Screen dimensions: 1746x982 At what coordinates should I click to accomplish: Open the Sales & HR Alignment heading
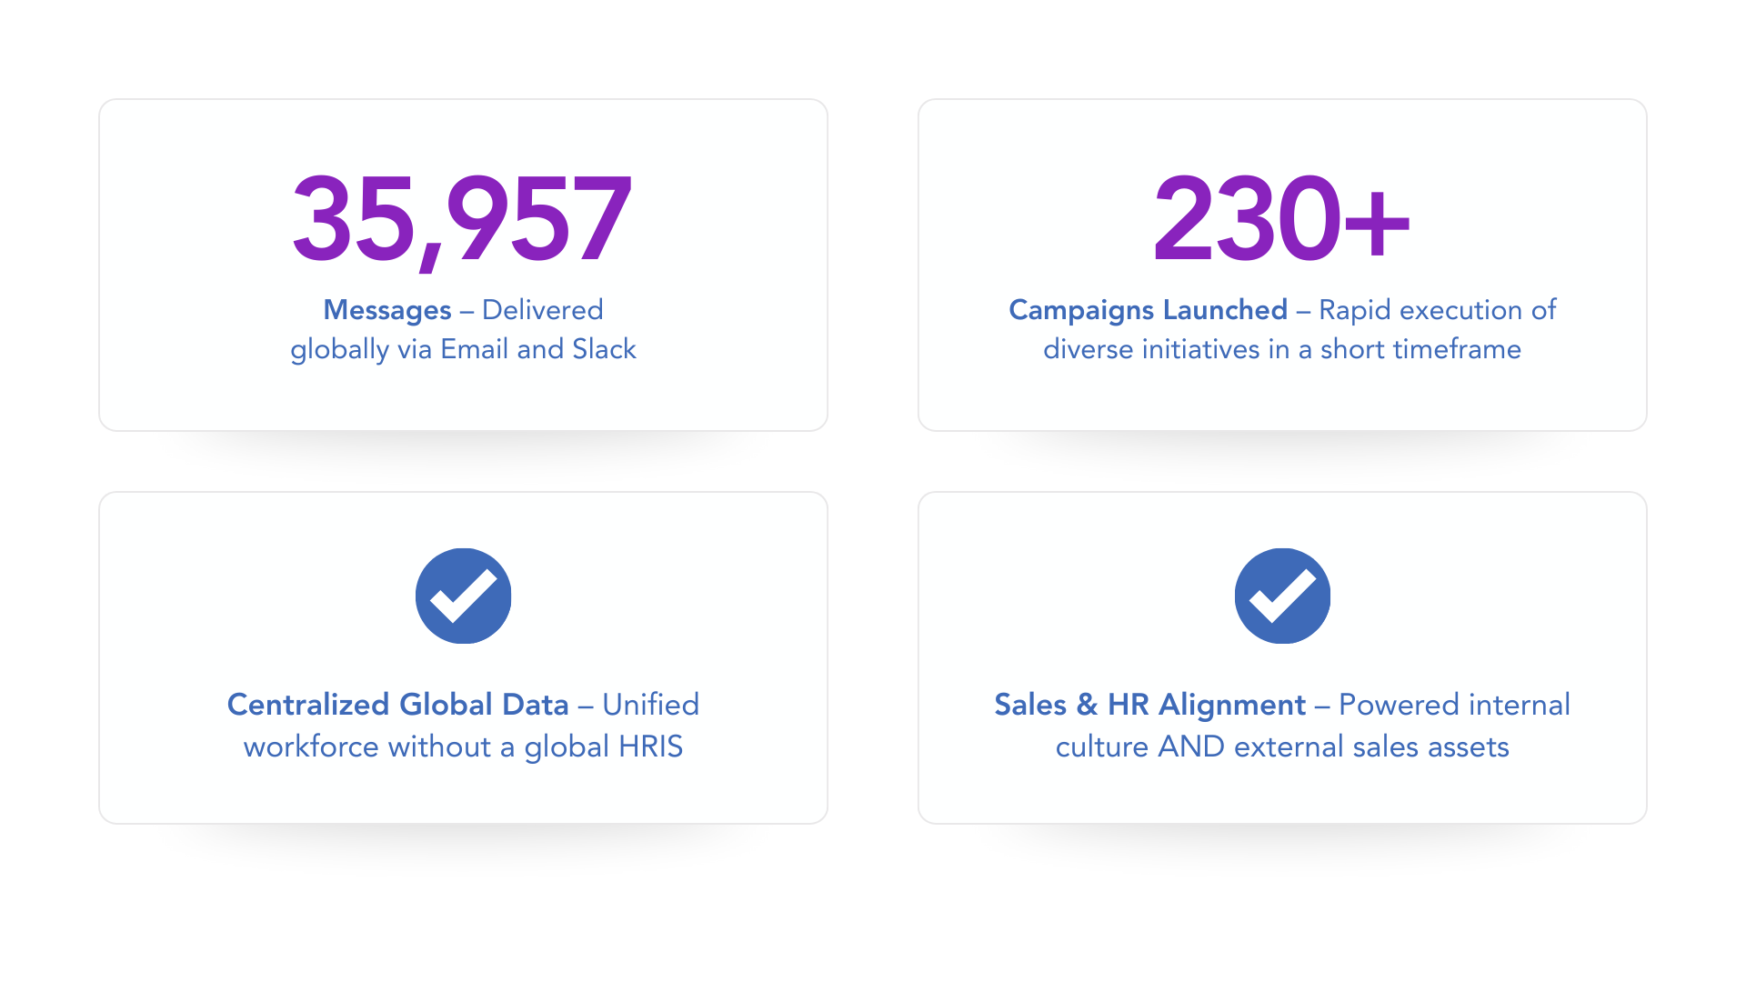[1150, 705]
